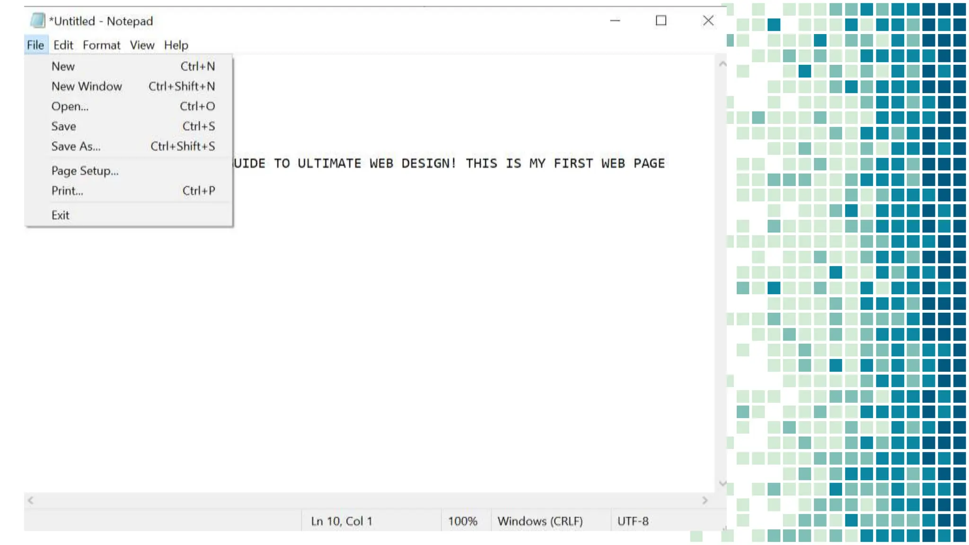Select Print... in the File menu
Screen dimensions: 969x545
point(67,191)
